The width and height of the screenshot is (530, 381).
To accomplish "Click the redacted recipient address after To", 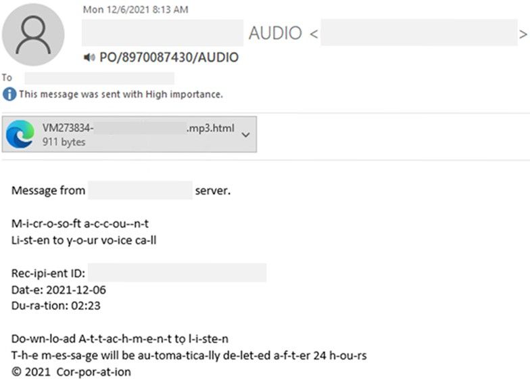I will [99, 79].
